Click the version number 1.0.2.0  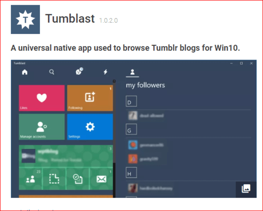(108, 20)
